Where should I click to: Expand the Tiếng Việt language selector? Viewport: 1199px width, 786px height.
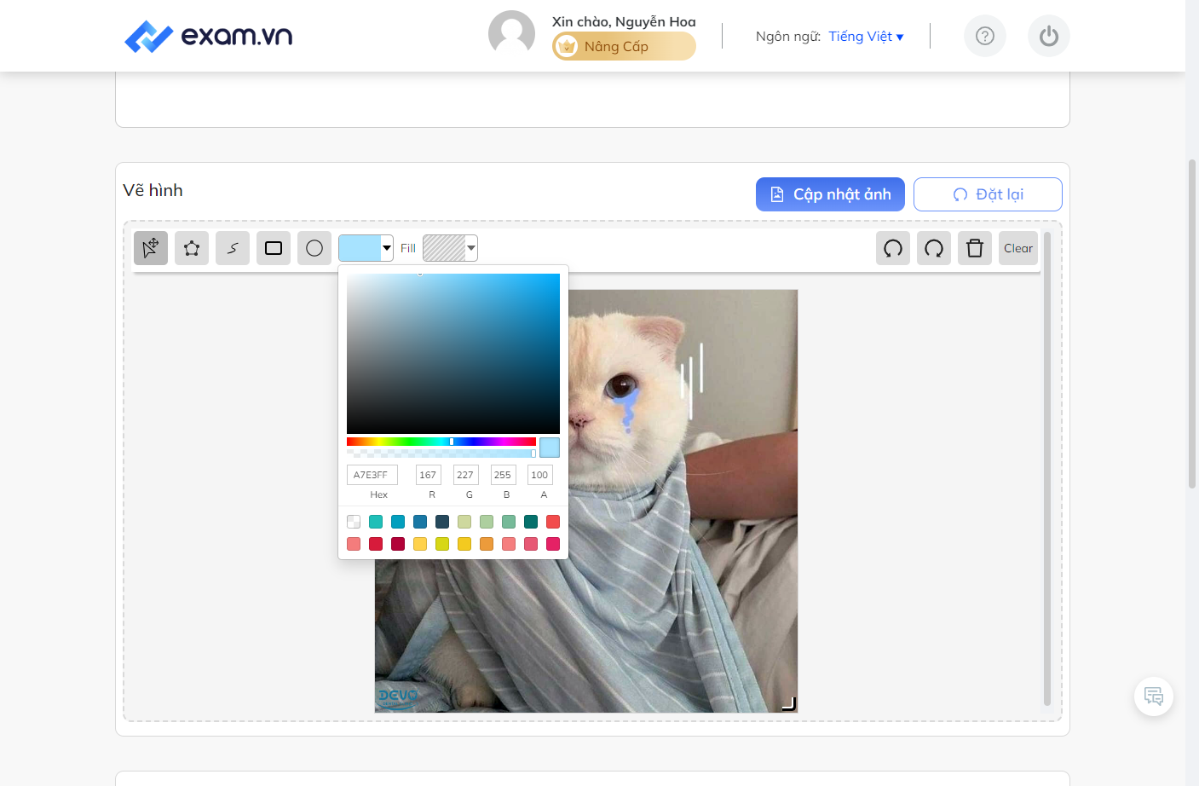(x=866, y=36)
